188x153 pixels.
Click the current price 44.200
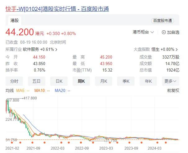click(x=20, y=32)
